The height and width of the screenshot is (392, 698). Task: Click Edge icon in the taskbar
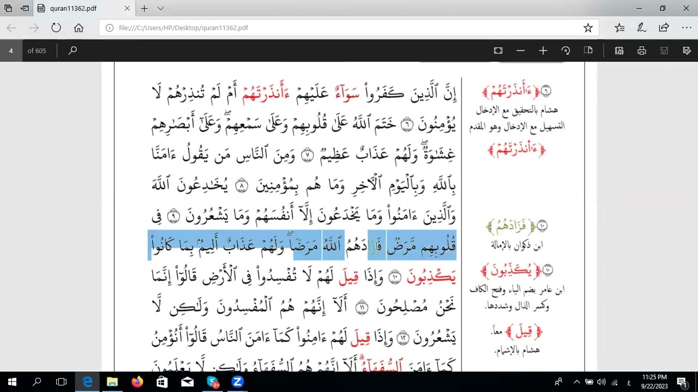pos(87,382)
